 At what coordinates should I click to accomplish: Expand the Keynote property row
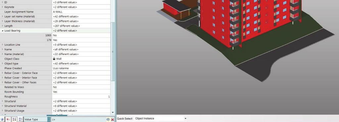tap(3, 7)
